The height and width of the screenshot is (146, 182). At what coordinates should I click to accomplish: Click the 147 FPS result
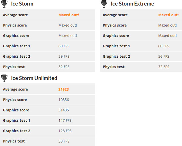(x=65, y=121)
